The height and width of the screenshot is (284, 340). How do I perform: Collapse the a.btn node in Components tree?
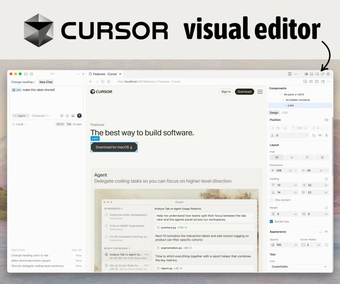pyautogui.click(x=284, y=105)
